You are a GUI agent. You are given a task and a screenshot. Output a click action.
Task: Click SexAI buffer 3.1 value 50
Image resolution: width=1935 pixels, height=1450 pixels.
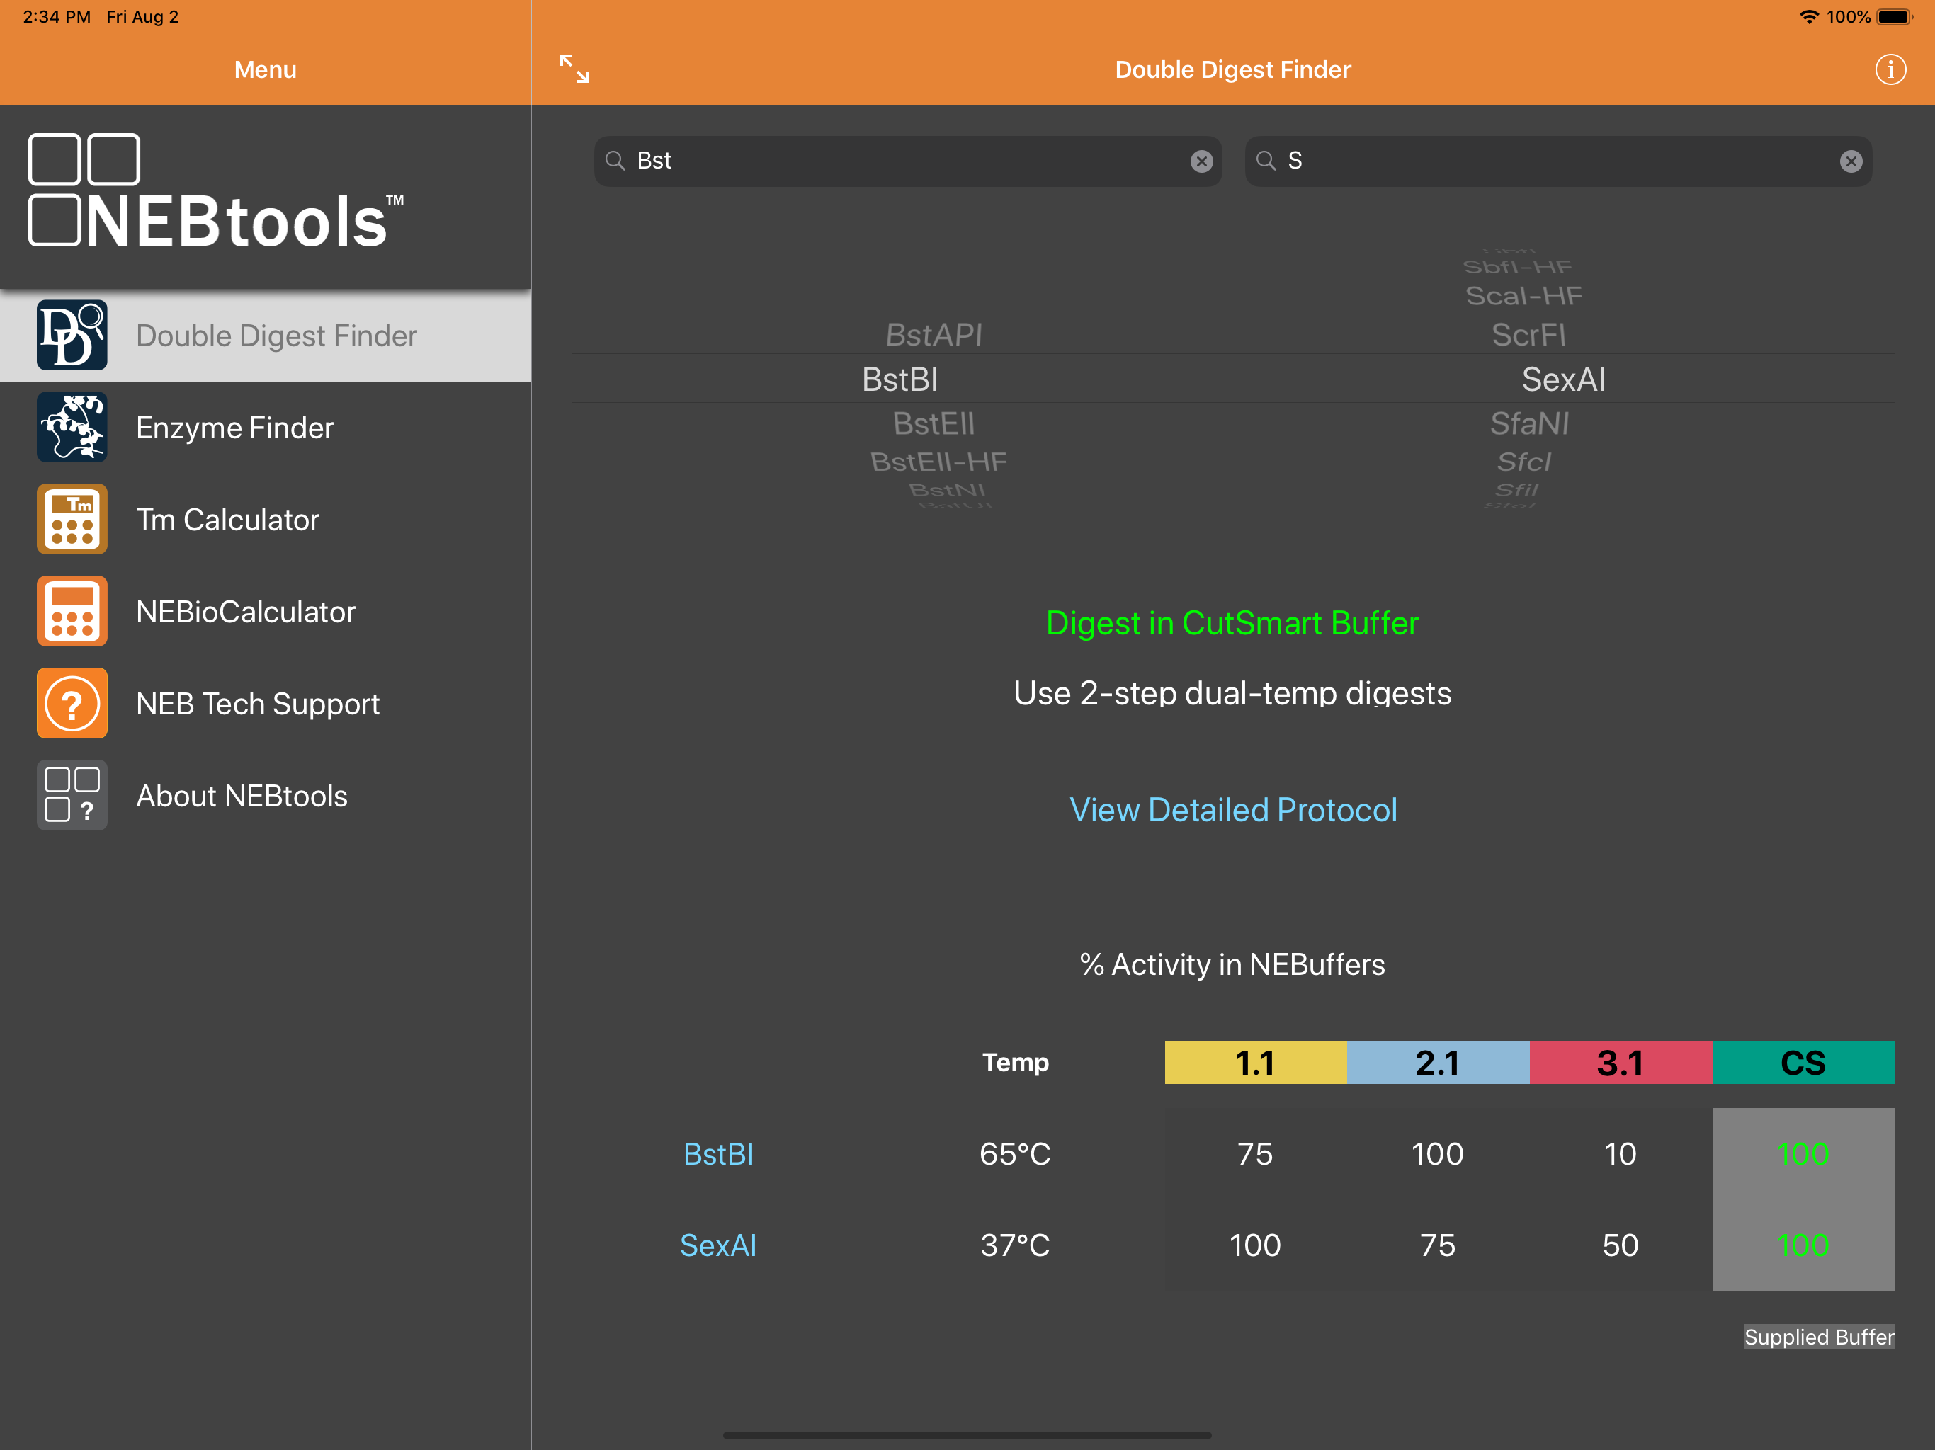pos(1620,1245)
